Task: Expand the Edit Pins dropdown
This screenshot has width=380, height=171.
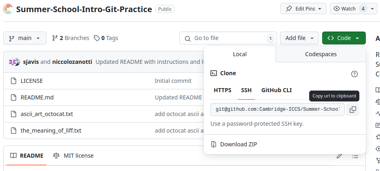Action: [303, 8]
